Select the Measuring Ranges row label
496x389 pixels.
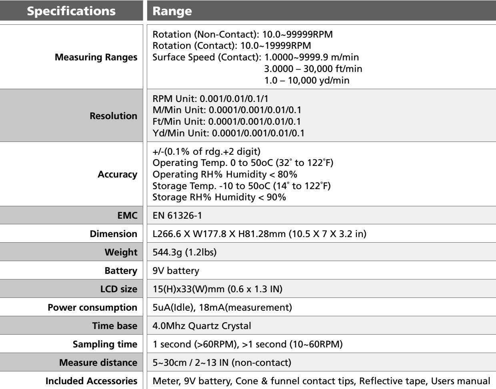click(96, 57)
